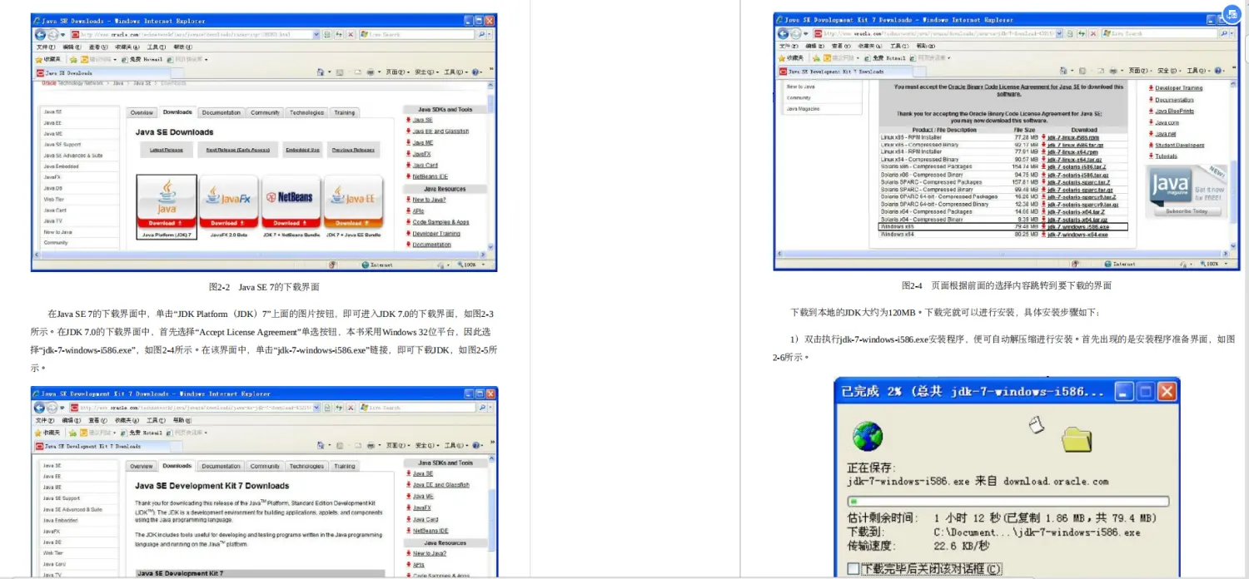This screenshot has width=1249, height=579.
Task: Click Forward button in Figure 2-2 browser
Action: pyautogui.click(x=53, y=35)
